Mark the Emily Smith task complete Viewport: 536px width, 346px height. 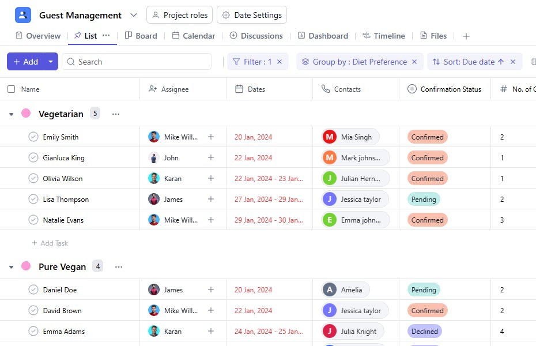[33, 137]
